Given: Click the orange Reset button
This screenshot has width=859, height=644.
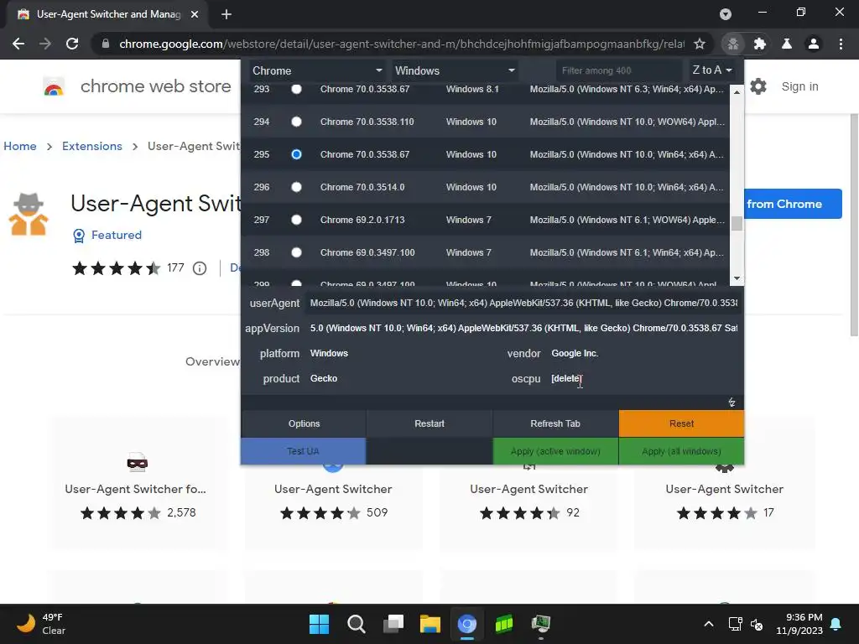Looking at the screenshot, I should (681, 423).
